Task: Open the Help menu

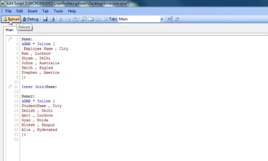Action: [72, 11]
